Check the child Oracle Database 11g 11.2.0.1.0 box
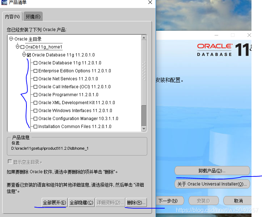The image size is (262, 217). click(35, 63)
